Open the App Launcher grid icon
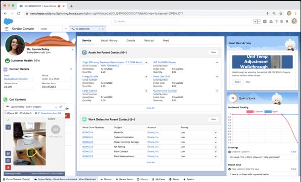Viewport: 301px width, 182px height. point(6,29)
